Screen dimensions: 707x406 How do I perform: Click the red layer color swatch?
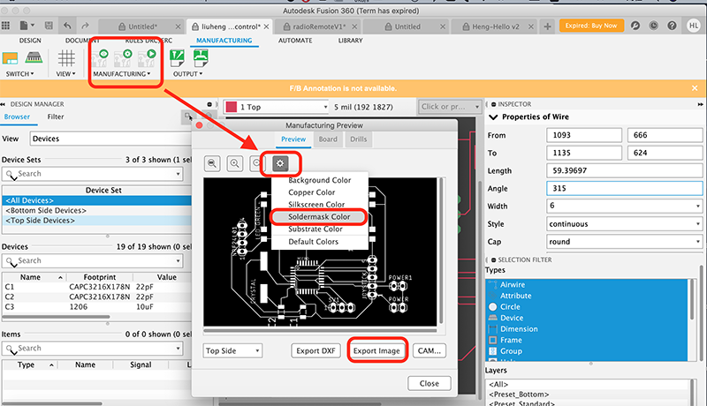232,107
